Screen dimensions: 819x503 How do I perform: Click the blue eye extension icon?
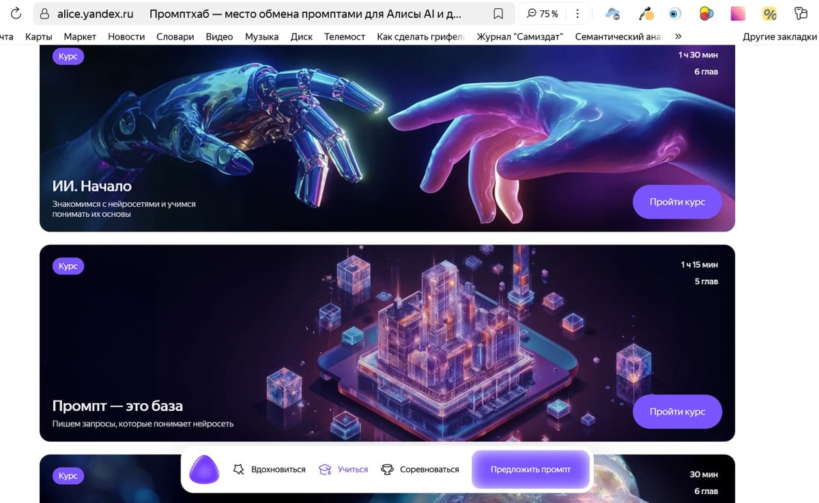click(675, 14)
